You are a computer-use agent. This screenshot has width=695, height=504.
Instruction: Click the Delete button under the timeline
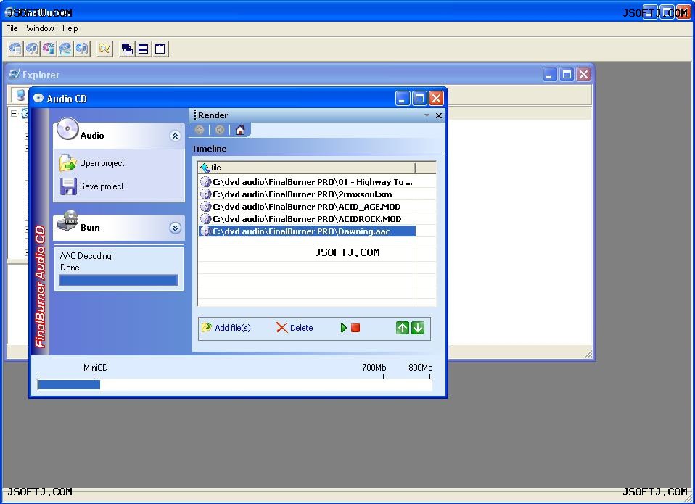pyautogui.click(x=295, y=328)
